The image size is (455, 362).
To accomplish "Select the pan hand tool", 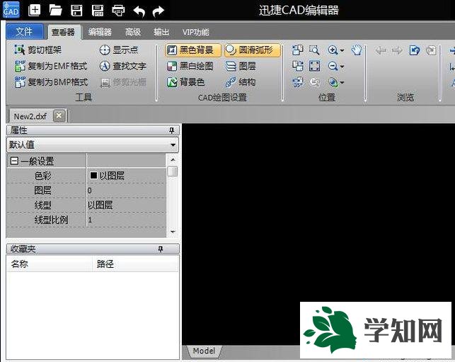I will 357,50.
